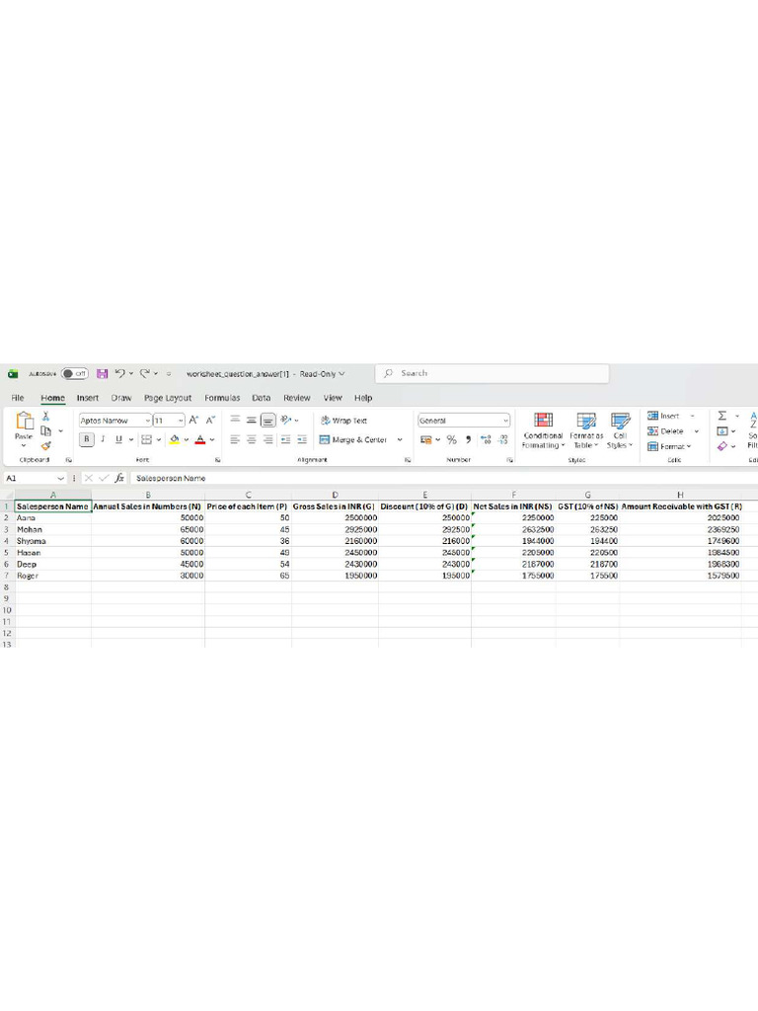Open the font name dropdown
Viewport: 758px width, 1011px height.
tap(148, 421)
